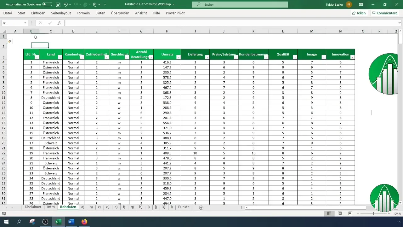Open Ribbon display options icon
Viewport: 403px width, 227px height.
pos(361,5)
